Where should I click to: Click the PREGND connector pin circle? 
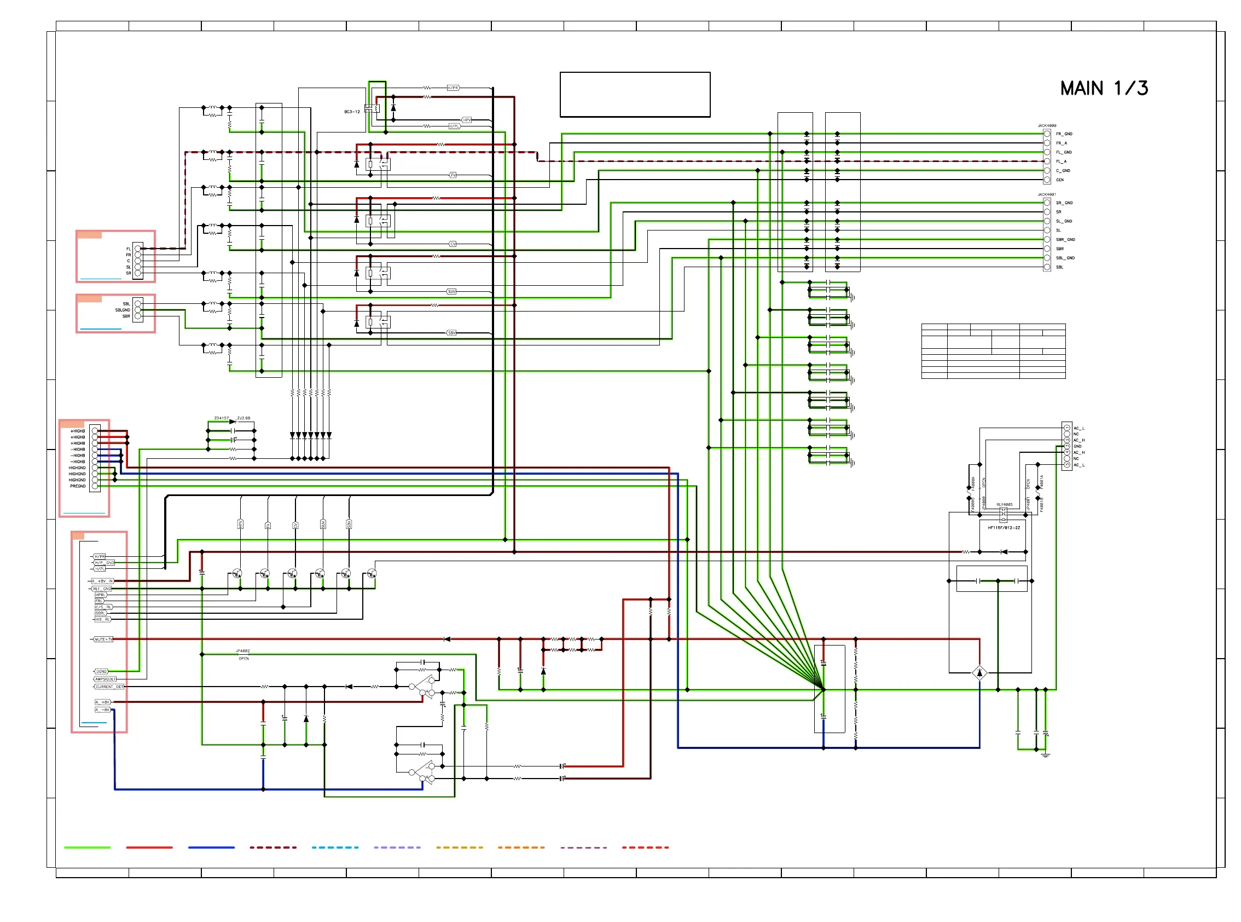95,486
